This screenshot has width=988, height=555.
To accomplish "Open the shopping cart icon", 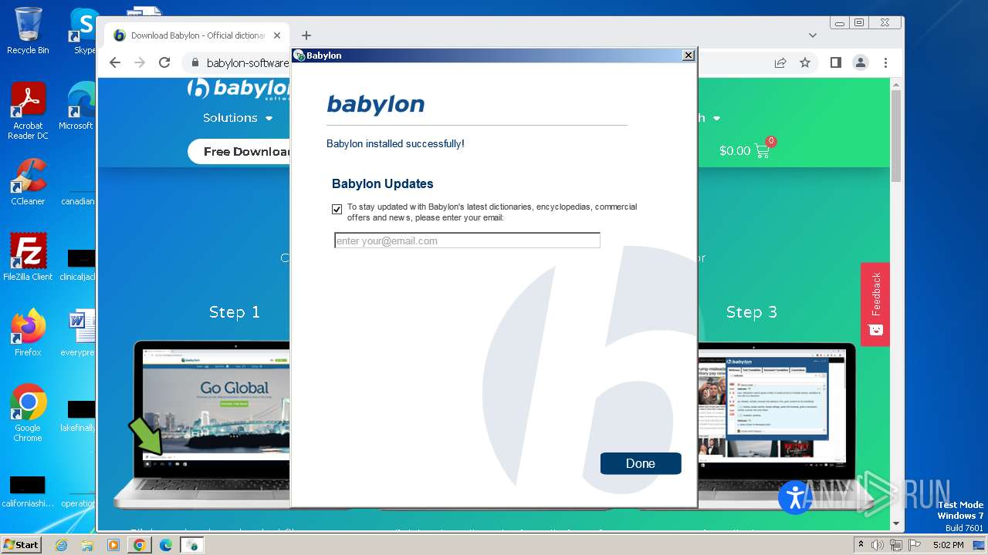I will point(763,151).
